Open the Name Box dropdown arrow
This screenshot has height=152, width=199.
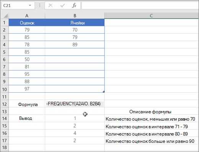point(30,5)
